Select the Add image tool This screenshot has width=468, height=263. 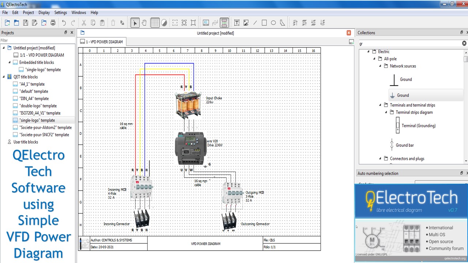click(x=246, y=23)
